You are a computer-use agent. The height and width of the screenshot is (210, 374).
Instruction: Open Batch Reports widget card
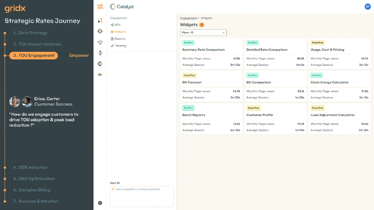211,119
